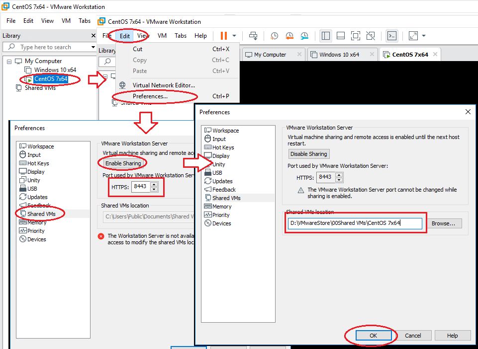Select the CentOS 7x64 tab
The height and width of the screenshot is (349, 478).
(x=410, y=55)
